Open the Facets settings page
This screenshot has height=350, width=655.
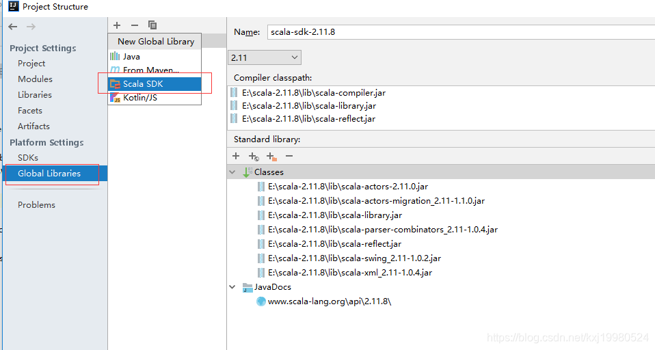coord(30,111)
